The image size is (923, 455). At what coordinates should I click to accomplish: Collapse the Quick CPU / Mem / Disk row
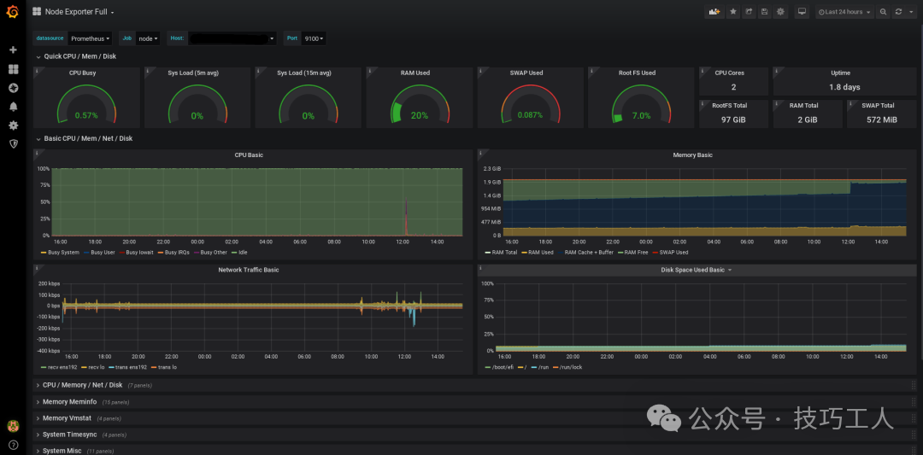click(x=79, y=56)
